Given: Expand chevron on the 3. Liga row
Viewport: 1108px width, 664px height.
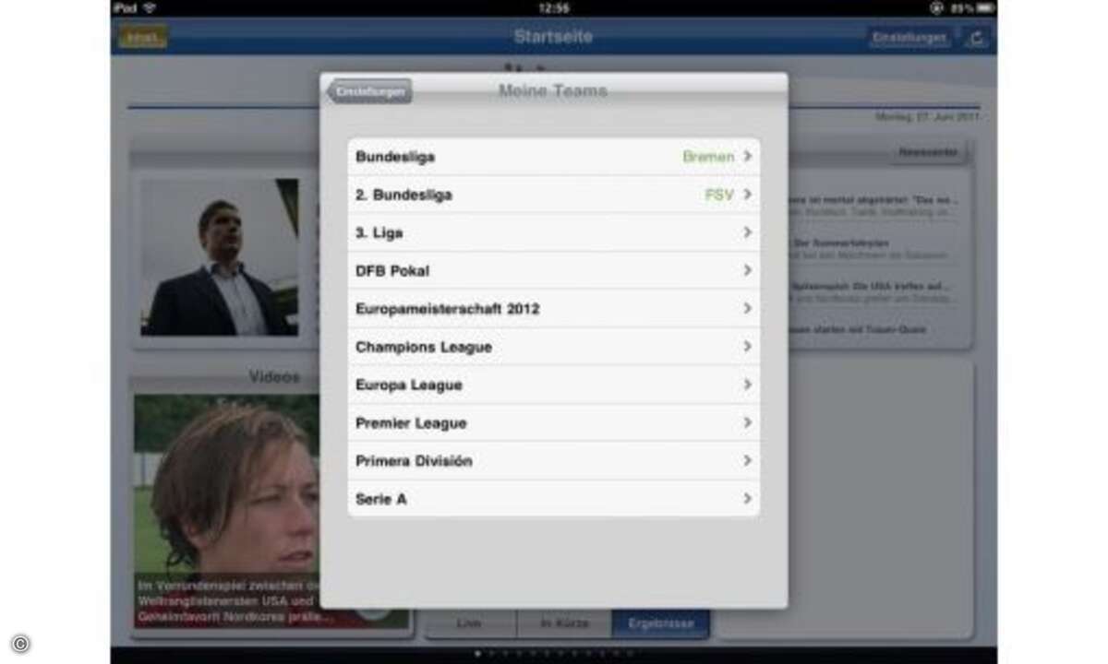Looking at the screenshot, I should coord(748,232).
